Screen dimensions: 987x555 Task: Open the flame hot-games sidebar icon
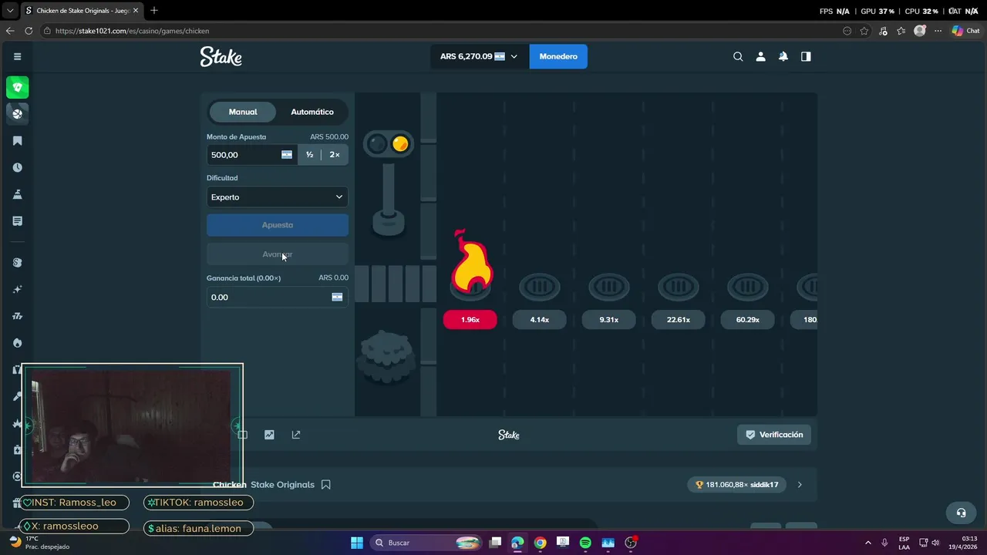18,343
